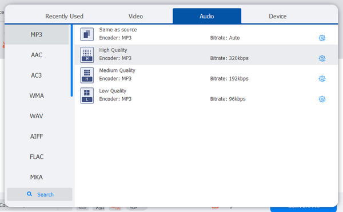
Task: Click the Bitrate: 192kbps value
Action: [x=229, y=78]
